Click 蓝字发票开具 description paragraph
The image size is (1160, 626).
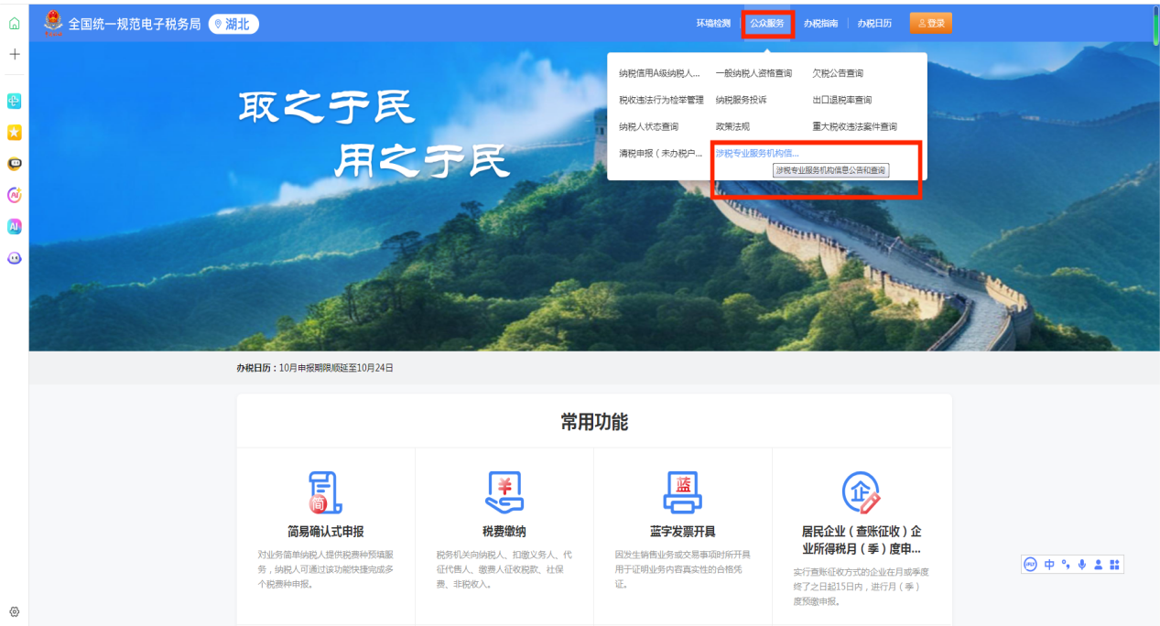[x=682, y=568]
